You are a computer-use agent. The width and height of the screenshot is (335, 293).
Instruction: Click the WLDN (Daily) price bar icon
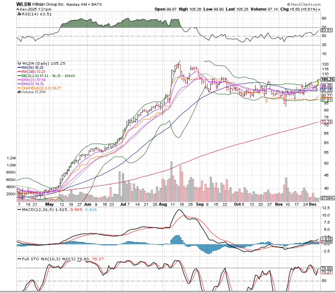click(19, 64)
